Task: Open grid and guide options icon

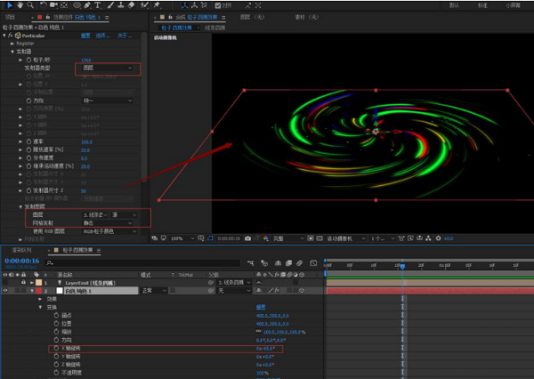Action: pyautogui.click(x=201, y=238)
